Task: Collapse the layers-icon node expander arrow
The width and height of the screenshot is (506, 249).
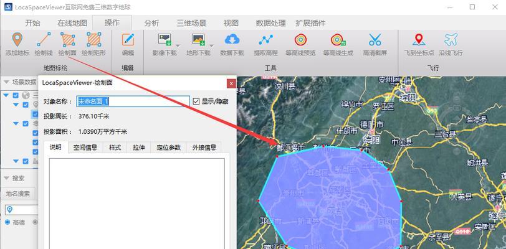Action: pyautogui.click(x=16, y=123)
